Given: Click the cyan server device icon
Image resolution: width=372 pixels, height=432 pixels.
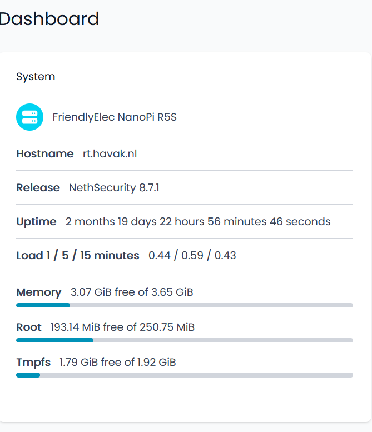Looking at the screenshot, I should pyautogui.click(x=30, y=117).
